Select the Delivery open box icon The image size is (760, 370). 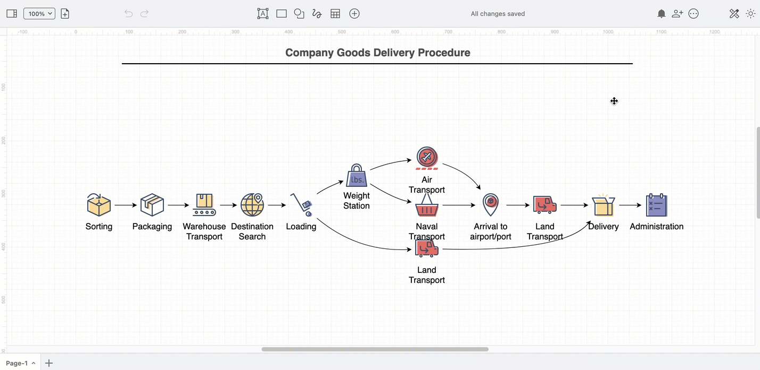coord(604,204)
